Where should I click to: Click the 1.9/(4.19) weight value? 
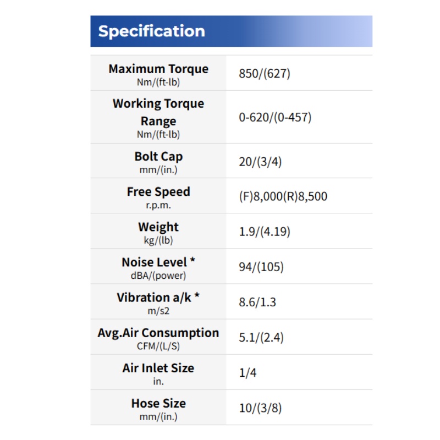click(x=265, y=232)
